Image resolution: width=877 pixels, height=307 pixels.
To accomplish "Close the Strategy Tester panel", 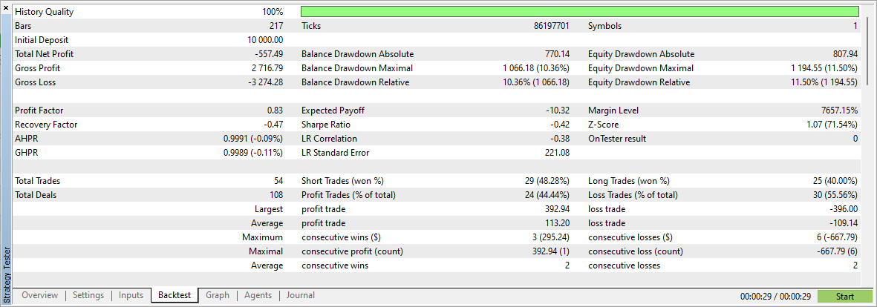I will (5, 5).
